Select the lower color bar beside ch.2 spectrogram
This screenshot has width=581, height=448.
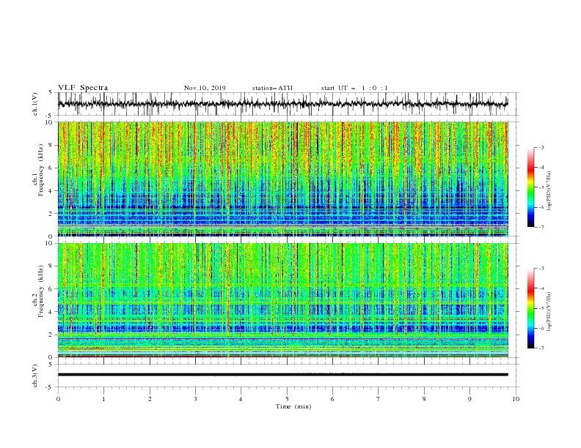(530, 308)
